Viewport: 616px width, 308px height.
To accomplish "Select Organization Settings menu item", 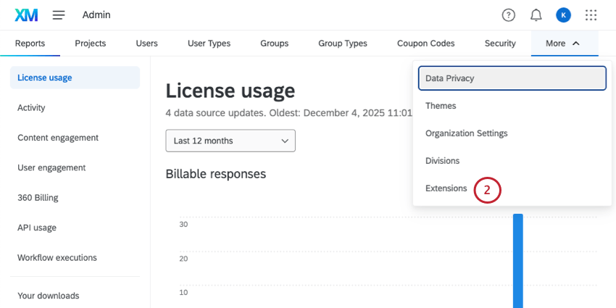I will point(466,133).
